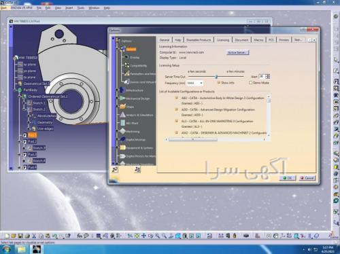The width and height of the screenshot is (340, 254).
Task: Select the Pan arrows icon in View toolbar
Action: [x=143, y=236]
